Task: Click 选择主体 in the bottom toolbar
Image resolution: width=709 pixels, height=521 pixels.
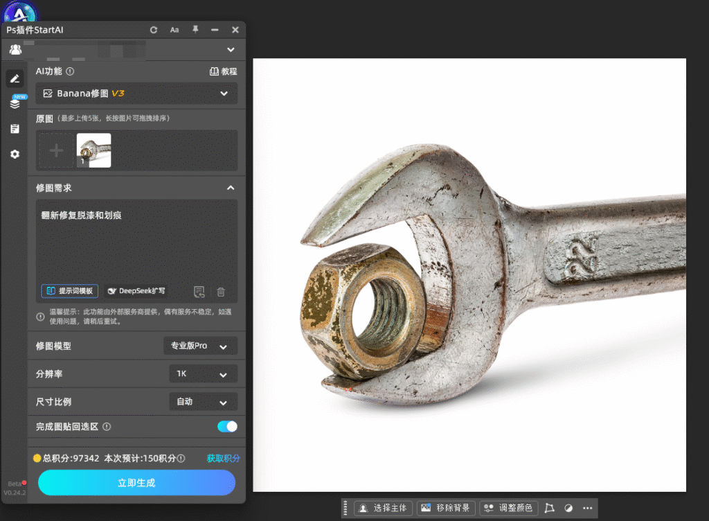Action: pos(384,508)
